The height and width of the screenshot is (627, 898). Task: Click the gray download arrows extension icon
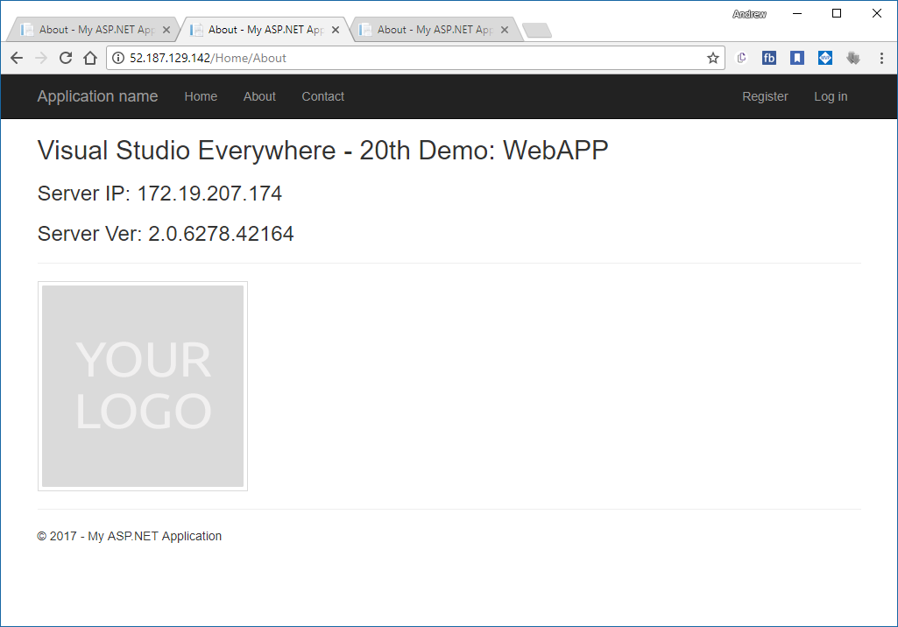tap(852, 58)
